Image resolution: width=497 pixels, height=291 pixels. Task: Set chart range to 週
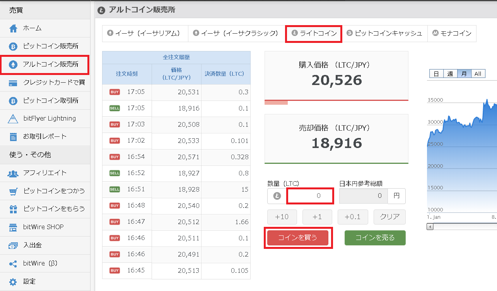click(x=450, y=74)
